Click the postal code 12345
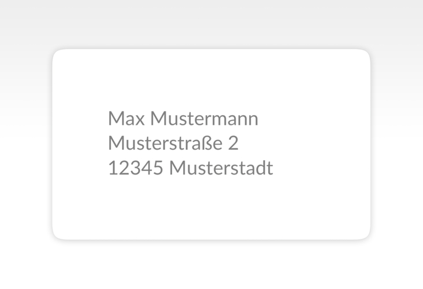Image resolution: width=423 pixels, height=289 pixels. 136,168
